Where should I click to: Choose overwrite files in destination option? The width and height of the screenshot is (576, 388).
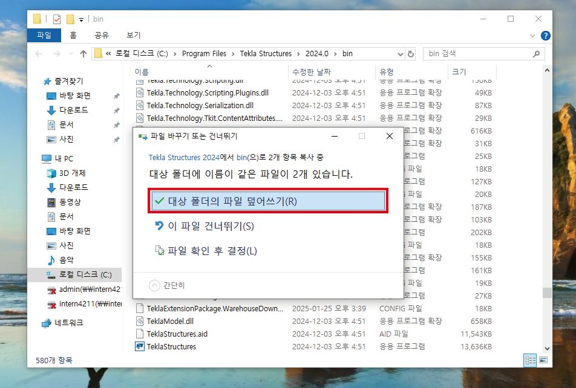[268, 201]
